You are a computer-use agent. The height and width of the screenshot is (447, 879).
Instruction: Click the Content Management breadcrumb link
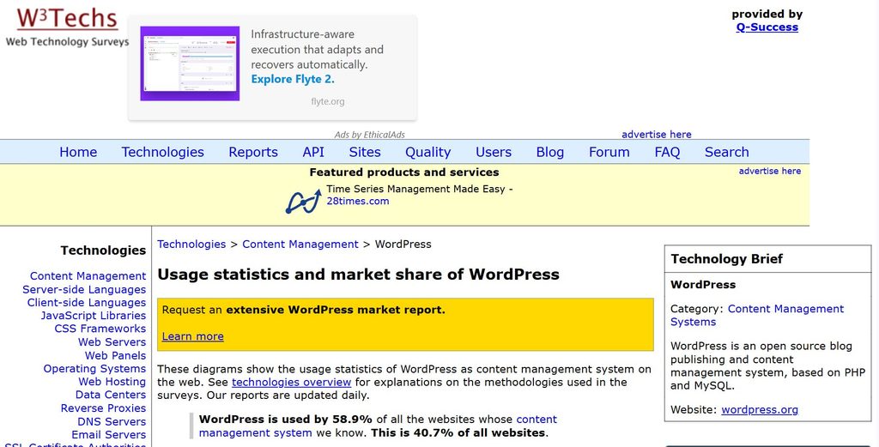(300, 245)
